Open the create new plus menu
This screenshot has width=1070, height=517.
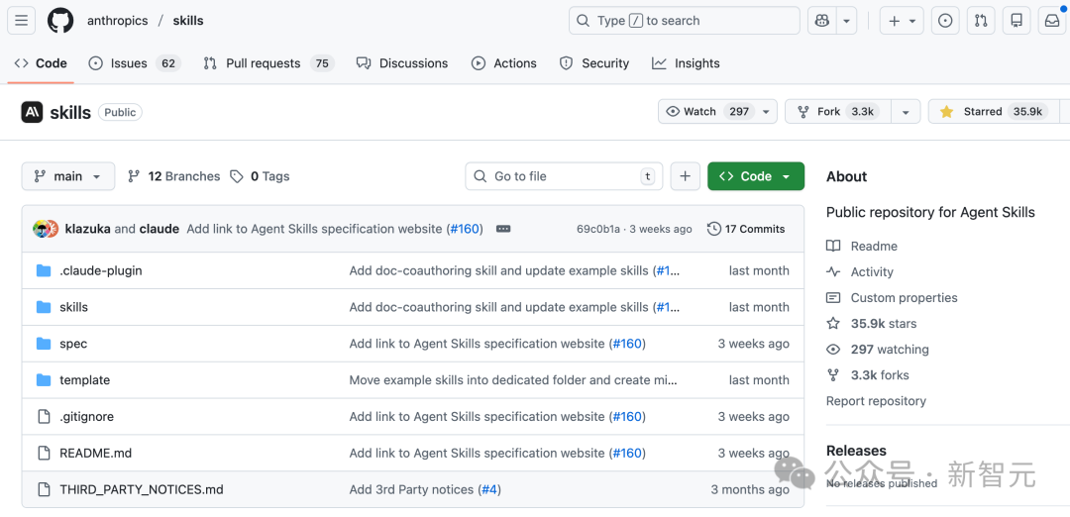(902, 21)
